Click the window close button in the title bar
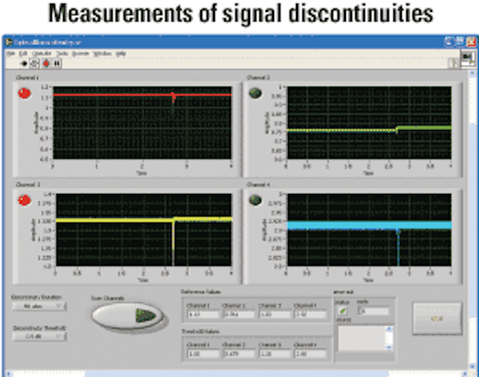Image resolution: width=479 pixels, height=377 pixels. (x=472, y=42)
